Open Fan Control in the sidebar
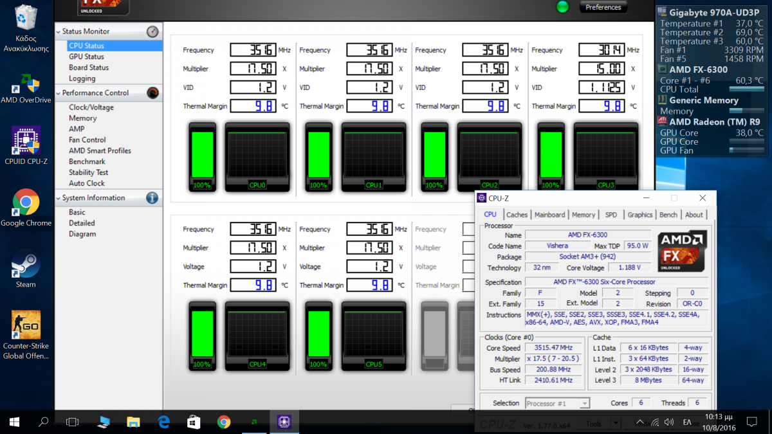Viewport: 772px width, 434px height. coord(87,140)
